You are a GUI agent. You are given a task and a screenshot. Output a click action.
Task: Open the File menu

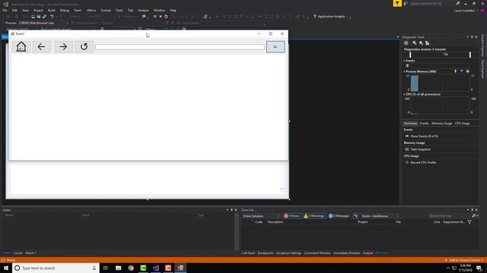pos(5,10)
